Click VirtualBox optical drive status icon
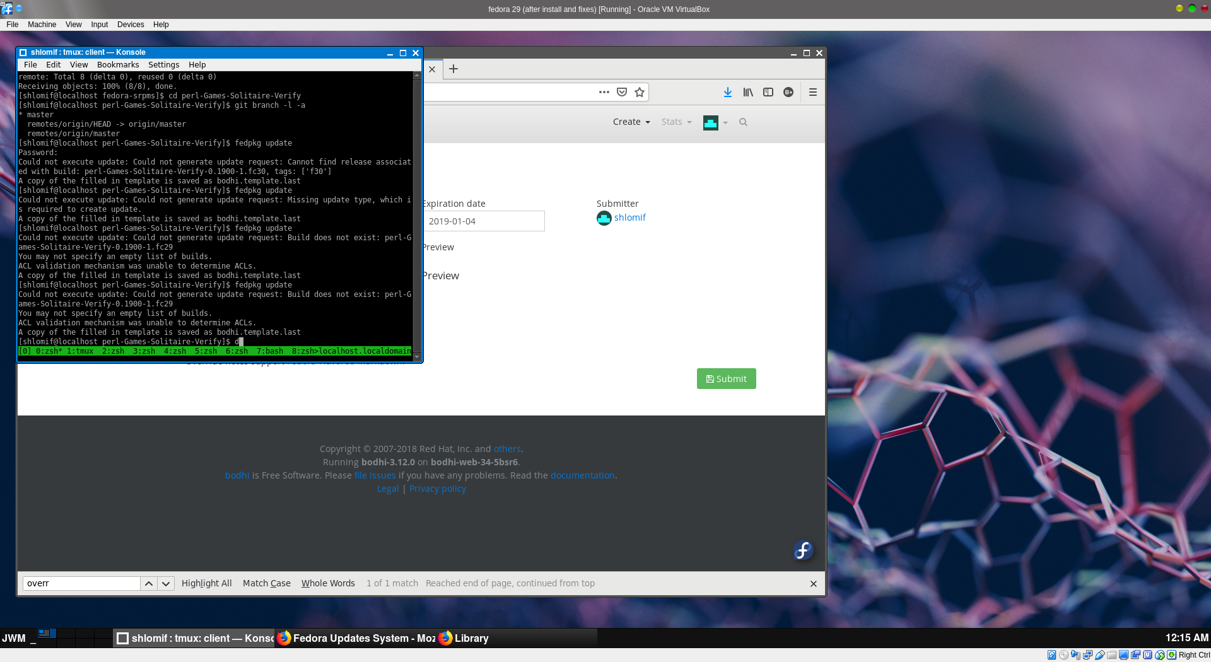 [1063, 655]
